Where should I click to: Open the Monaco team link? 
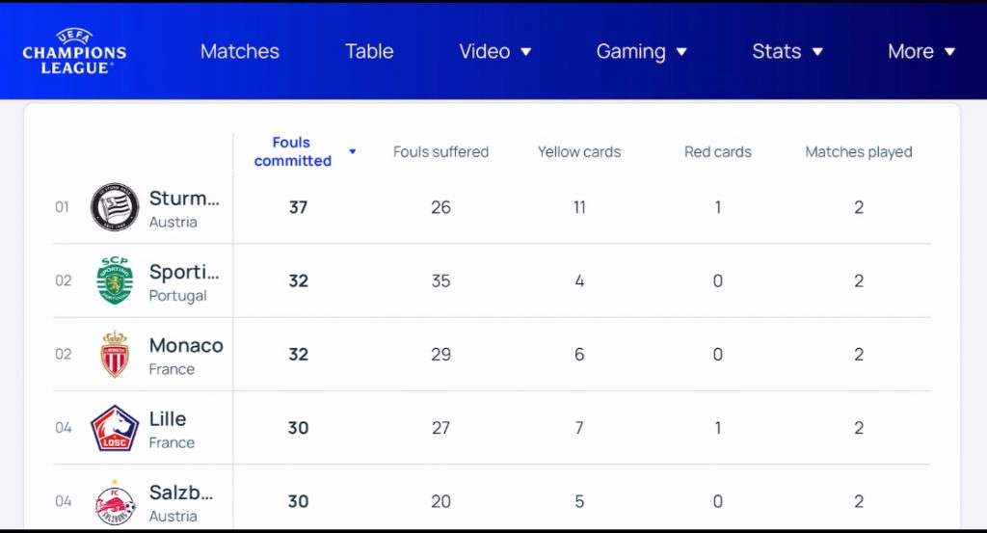186,345
